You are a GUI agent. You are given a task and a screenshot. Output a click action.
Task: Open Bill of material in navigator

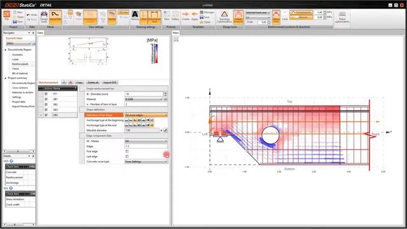point(20,73)
